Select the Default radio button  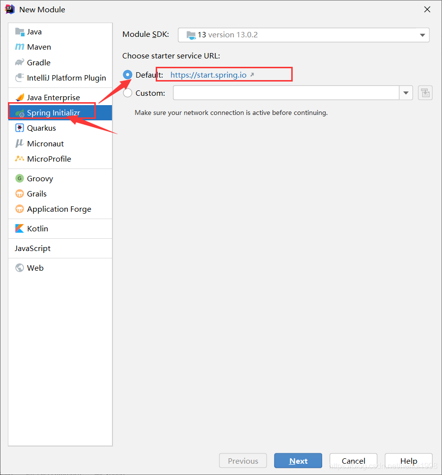tap(128, 75)
